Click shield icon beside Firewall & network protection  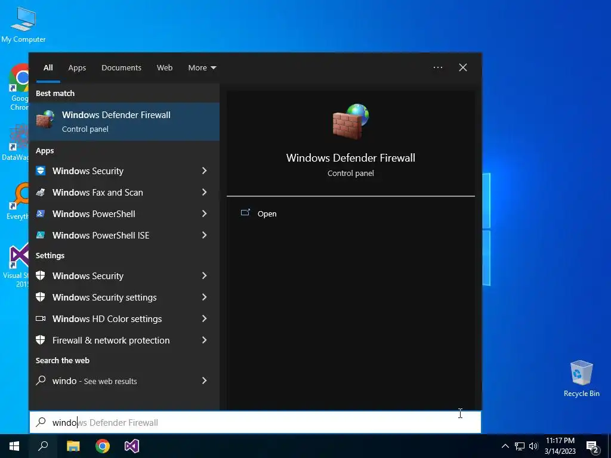tap(41, 340)
